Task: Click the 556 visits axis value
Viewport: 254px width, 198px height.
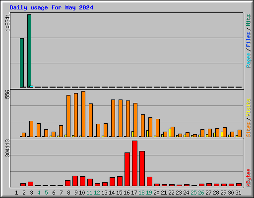Action: 7,94
